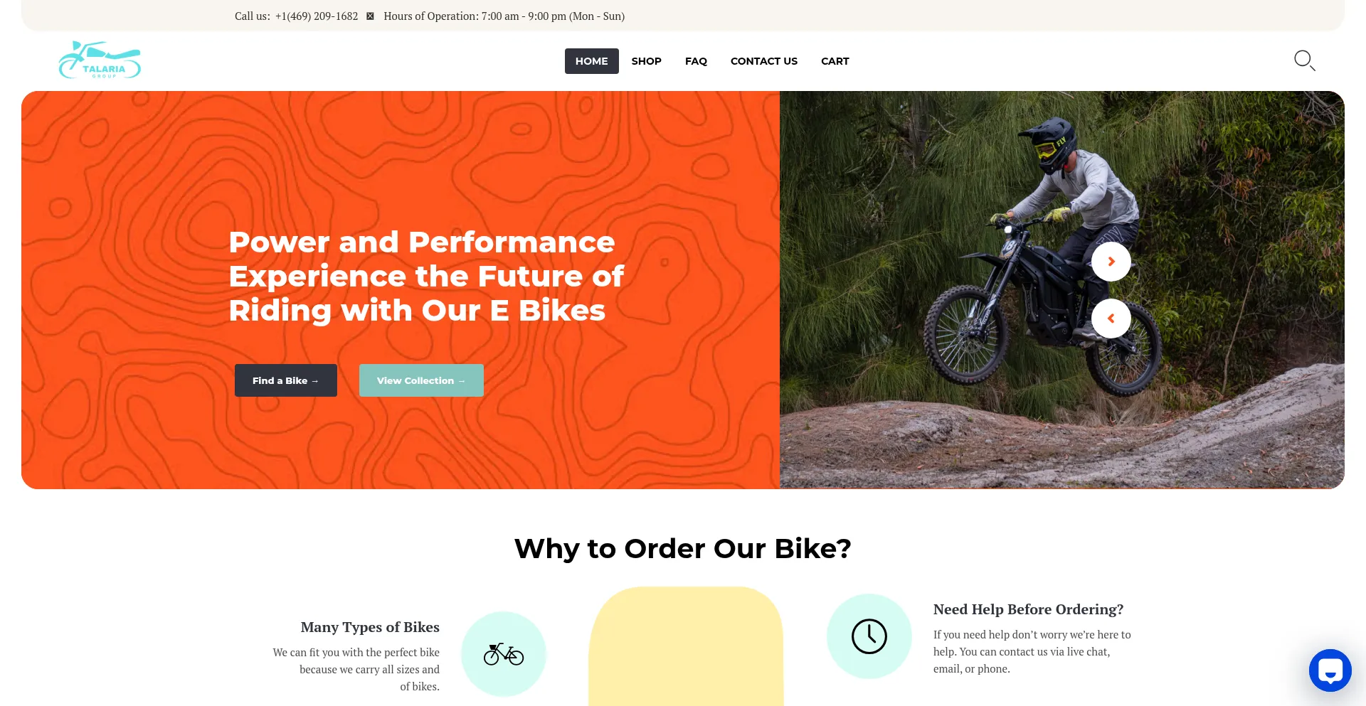
Task: Click the Talaria Group logo
Action: pyautogui.click(x=100, y=60)
